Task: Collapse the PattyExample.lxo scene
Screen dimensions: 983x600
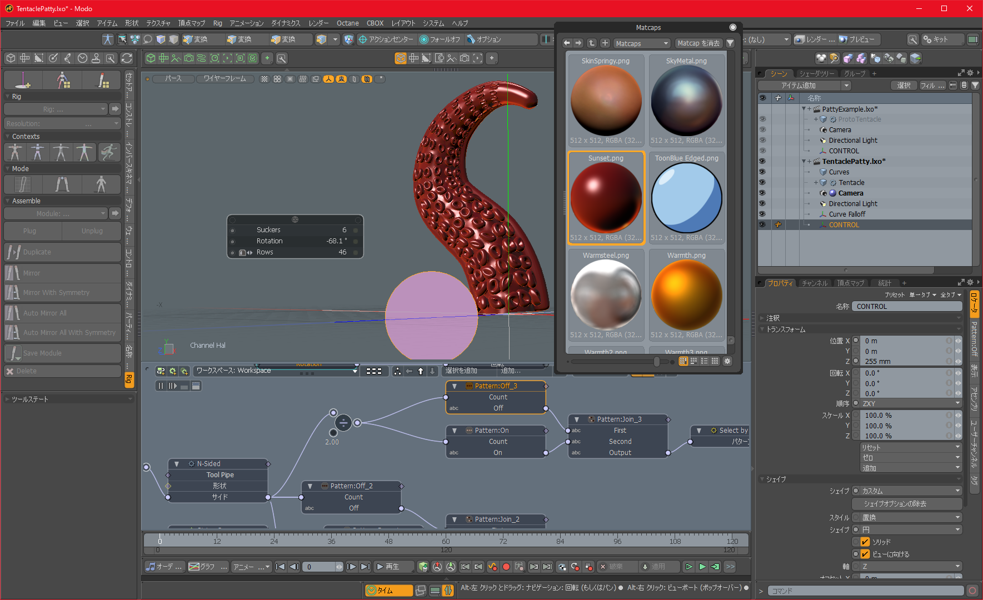Action: click(804, 109)
